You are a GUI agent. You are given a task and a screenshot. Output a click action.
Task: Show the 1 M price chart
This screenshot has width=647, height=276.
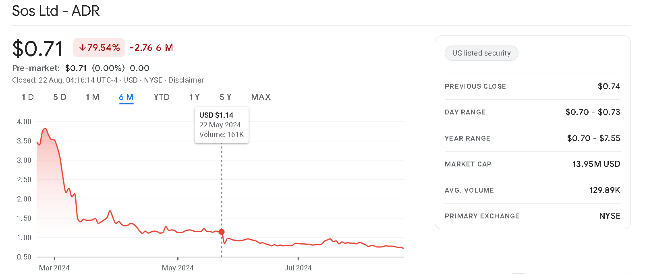tap(92, 97)
